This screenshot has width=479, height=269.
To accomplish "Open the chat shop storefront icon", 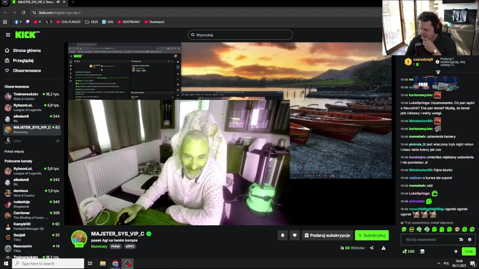I will point(422,251).
